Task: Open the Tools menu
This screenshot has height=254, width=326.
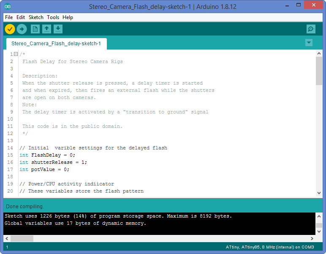Action: 53,17
